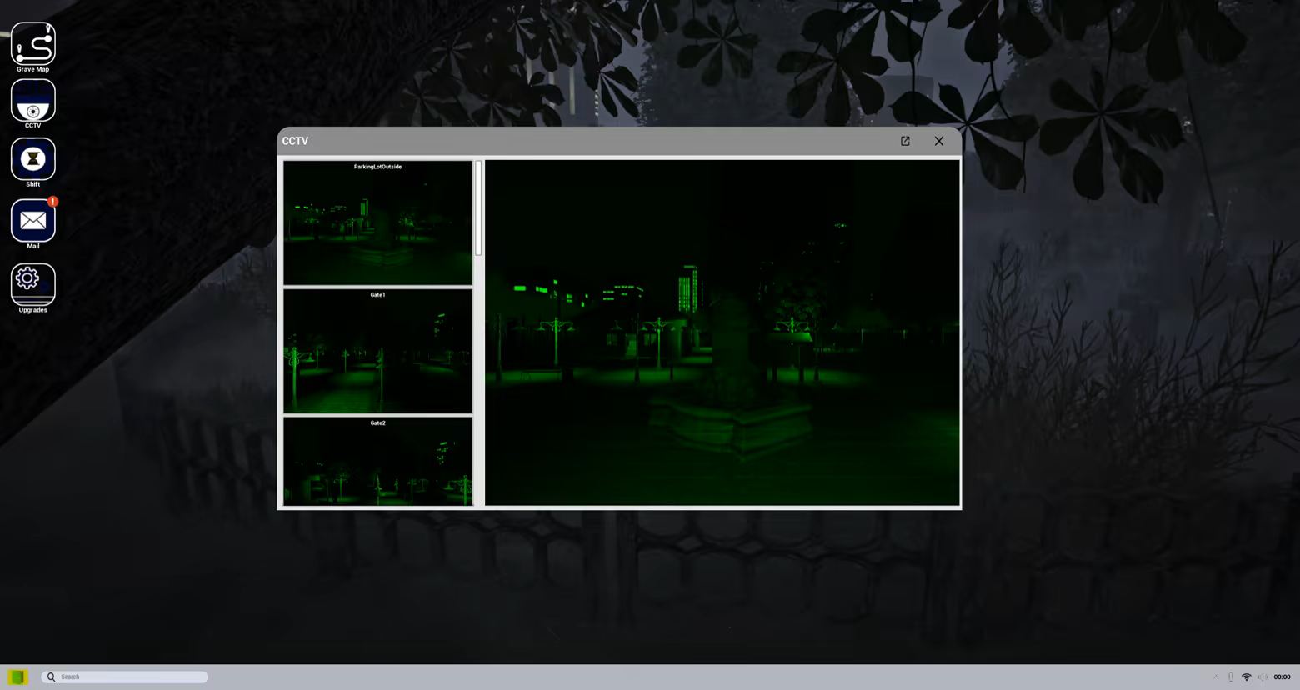
Task: Click the magnifier icon in search bar
Action: (x=52, y=677)
